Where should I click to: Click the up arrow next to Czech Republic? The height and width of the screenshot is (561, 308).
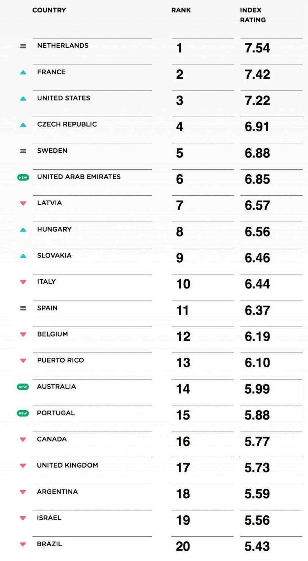point(23,125)
